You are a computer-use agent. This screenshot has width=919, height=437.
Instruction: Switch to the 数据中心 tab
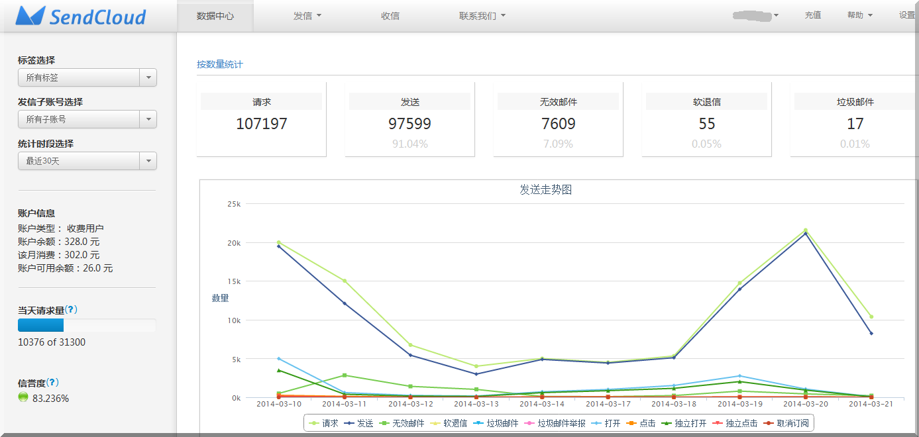tap(215, 16)
